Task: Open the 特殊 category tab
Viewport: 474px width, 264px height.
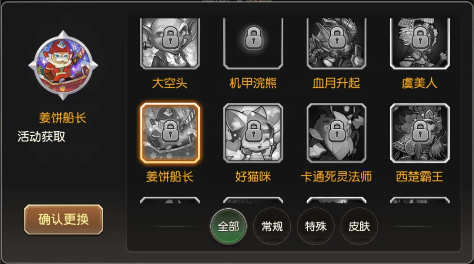Action: (x=315, y=226)
